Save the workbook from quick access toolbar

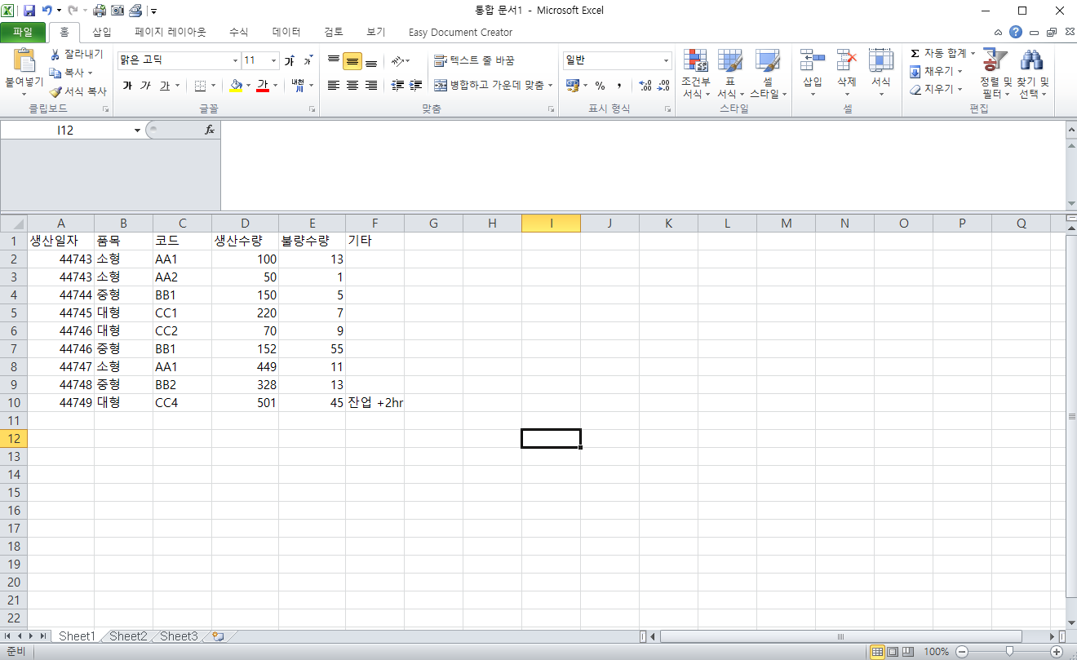point(29,11)
